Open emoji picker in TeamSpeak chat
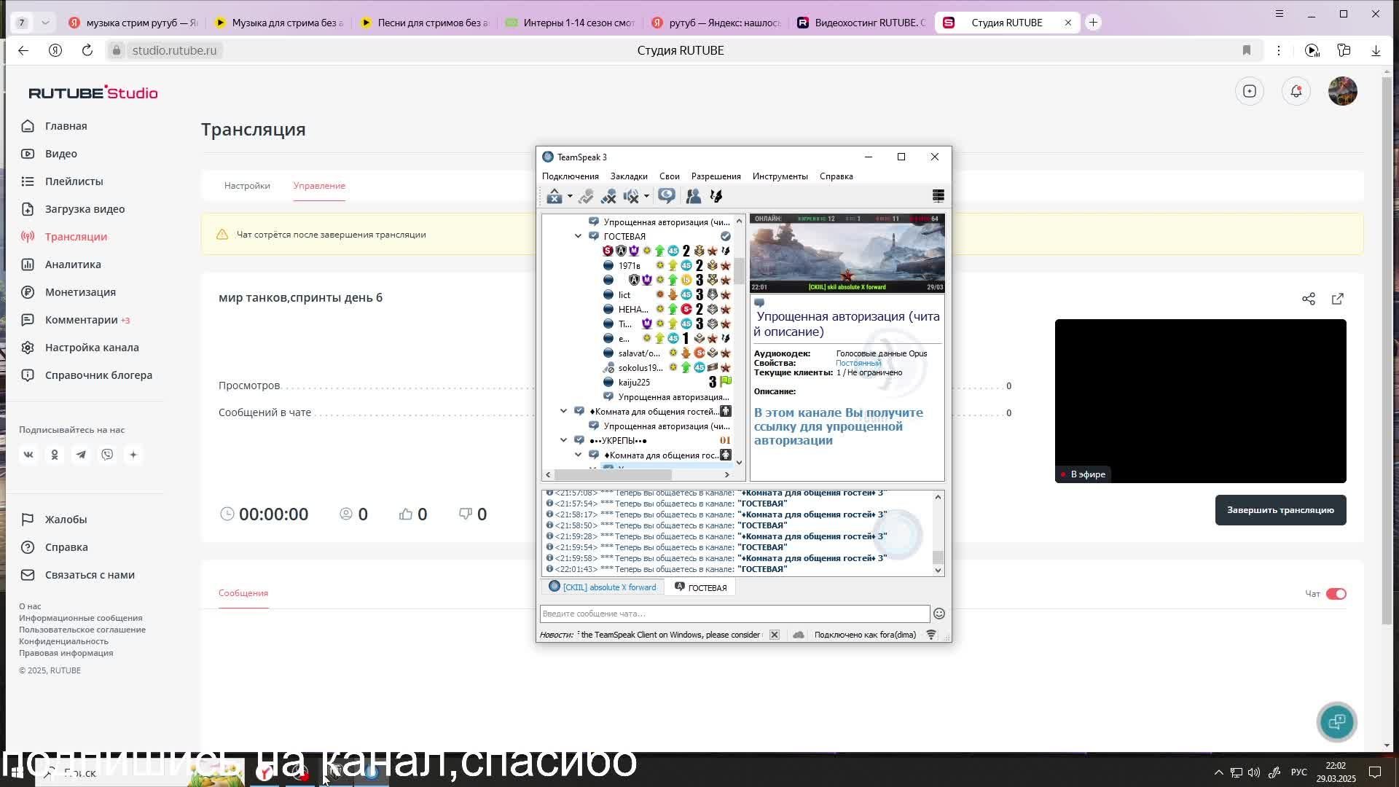This screenshot has height=787, width=1399. [x=939, y=614]
